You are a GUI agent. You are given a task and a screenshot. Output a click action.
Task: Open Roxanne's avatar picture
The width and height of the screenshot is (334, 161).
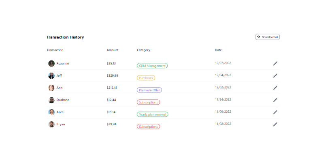click(x=51, y=63)
